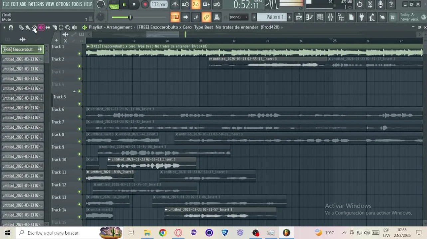This screenshot has height=239, width=427.
Task: Click the scissors audio editor icon
Action: click(370, 4)
